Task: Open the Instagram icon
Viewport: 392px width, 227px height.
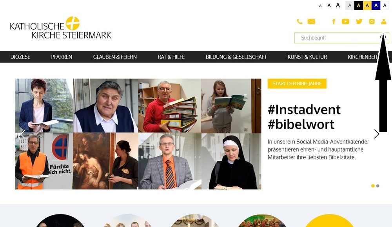Action: tap(372, 22)
